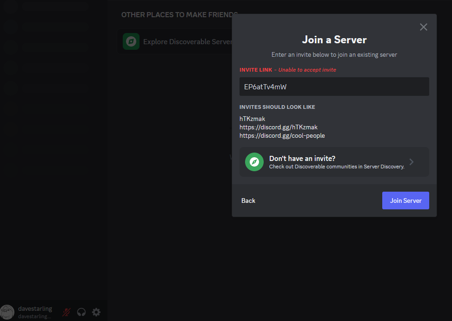Click the example https://discord.gg/cool-people text
Viewport: 452px width, 321px height.
282,135
